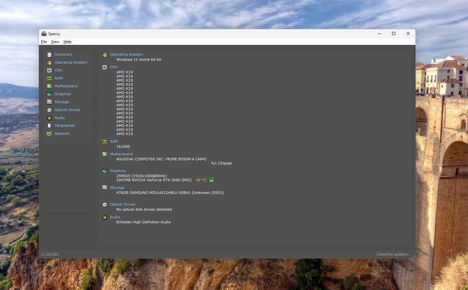Select ASUSTeK PRIME B550M-A motherboard text
468x290 pixels.
click(161, 159)
